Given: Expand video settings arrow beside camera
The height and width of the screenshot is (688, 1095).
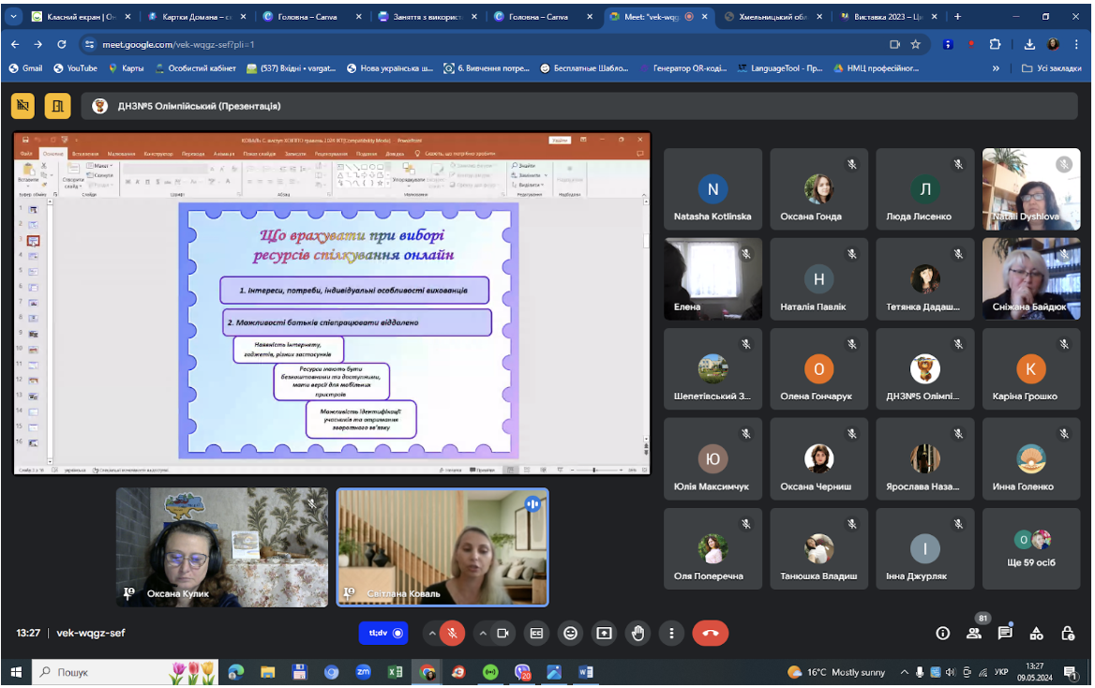Looking at the screenshot, I should (x=483, y=633).
